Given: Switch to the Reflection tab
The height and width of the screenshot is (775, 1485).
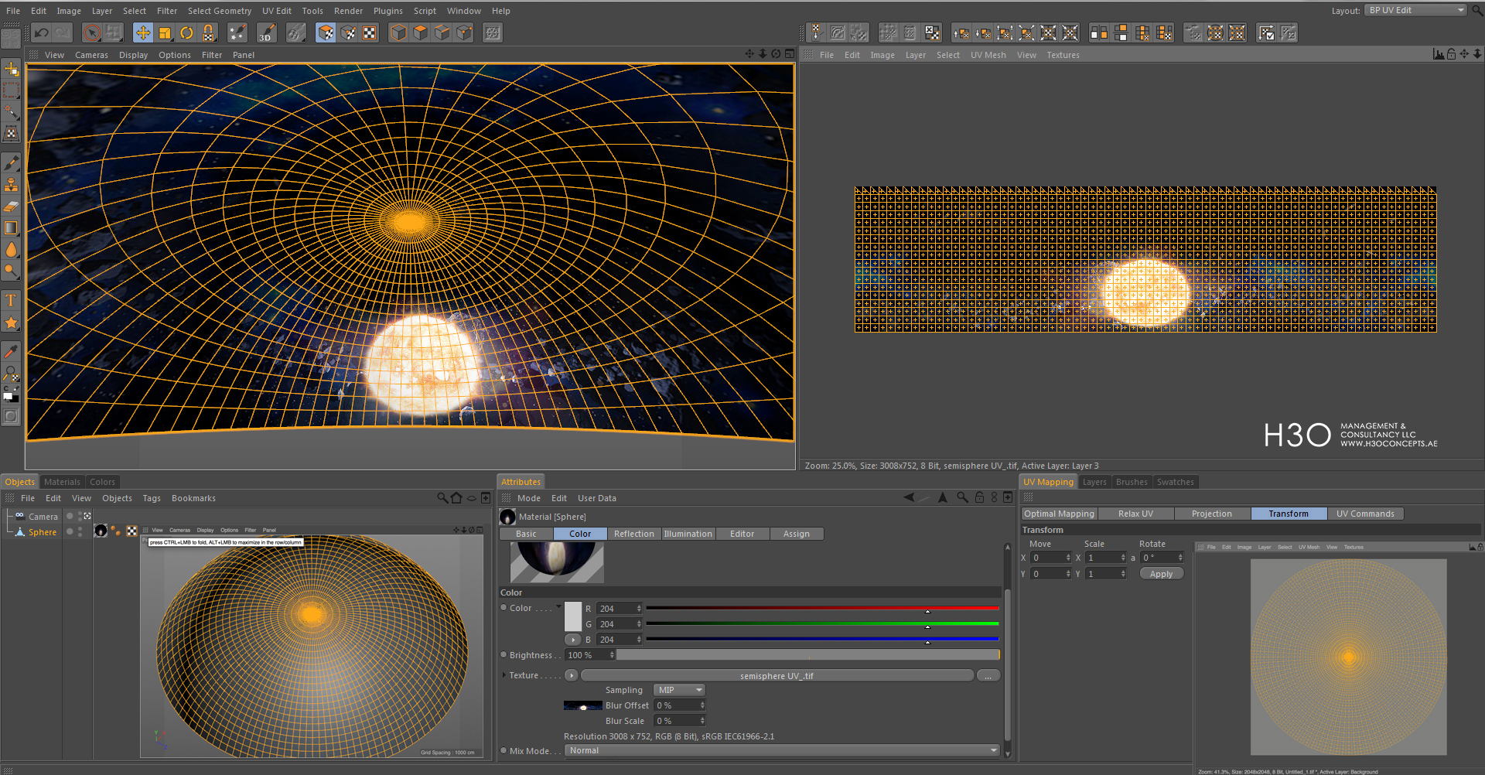Looking at the screenshot, I should click(633, 534).
